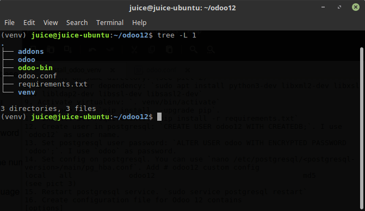Close install_odoo_venv tab in background editor

pyautogui.click(x=113, y=70)
